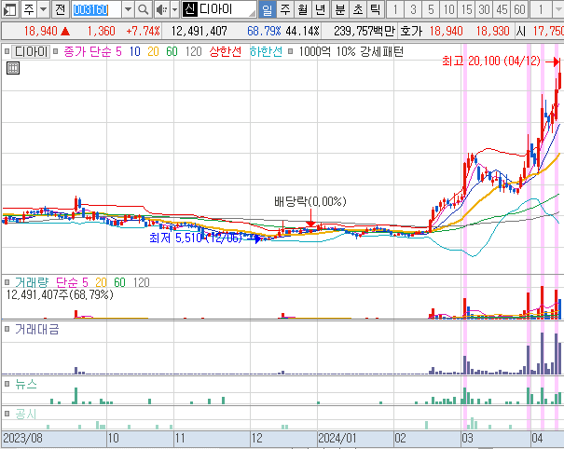The height and width of the screenshot is (449, 564).
Task: Toggle the square marker before 뉴스
Action: tap(7, 384)
